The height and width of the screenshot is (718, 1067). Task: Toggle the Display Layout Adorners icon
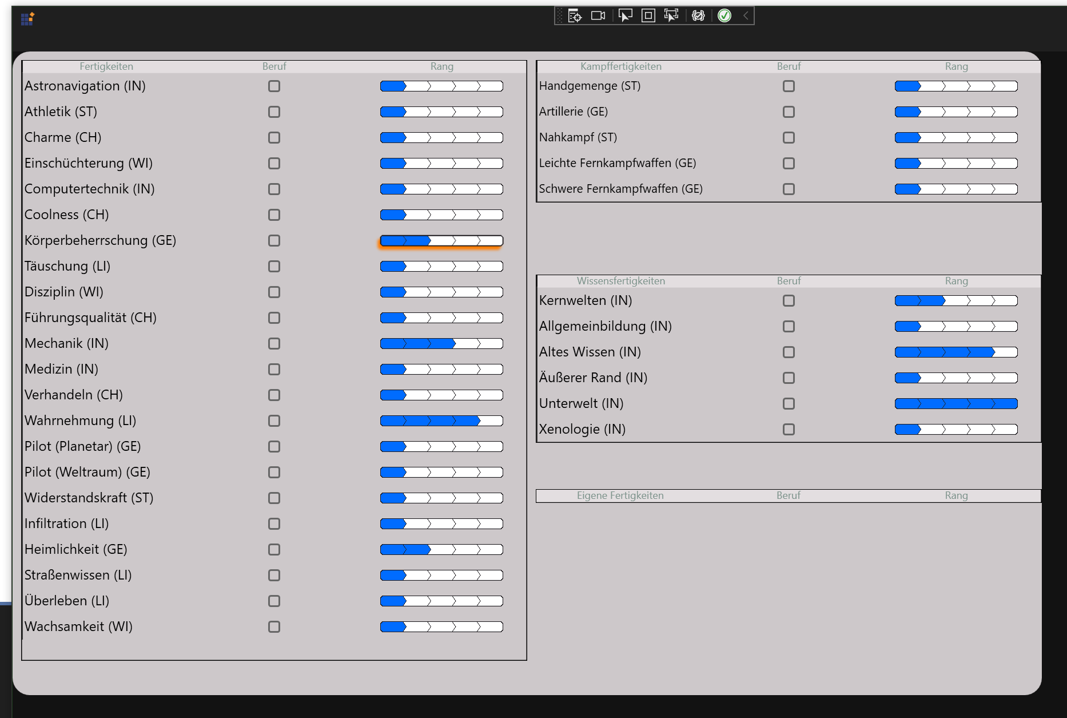click(648, 15)
